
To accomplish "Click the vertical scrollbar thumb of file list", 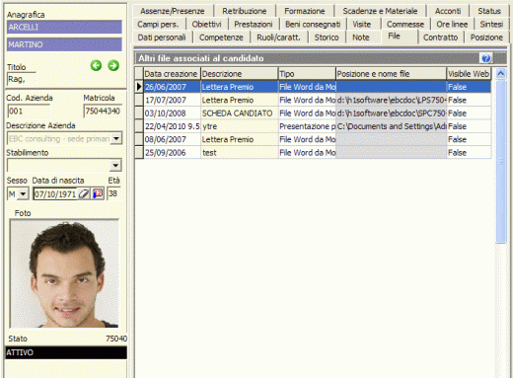I will 500,161.
